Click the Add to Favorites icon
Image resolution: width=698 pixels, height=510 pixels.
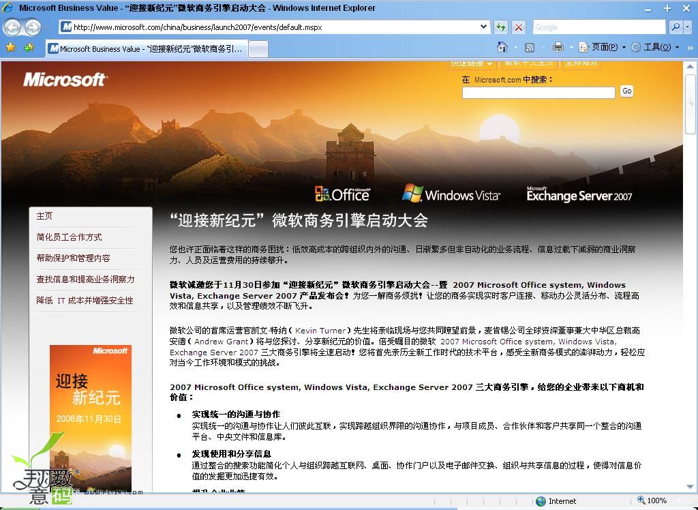[29, 48]
